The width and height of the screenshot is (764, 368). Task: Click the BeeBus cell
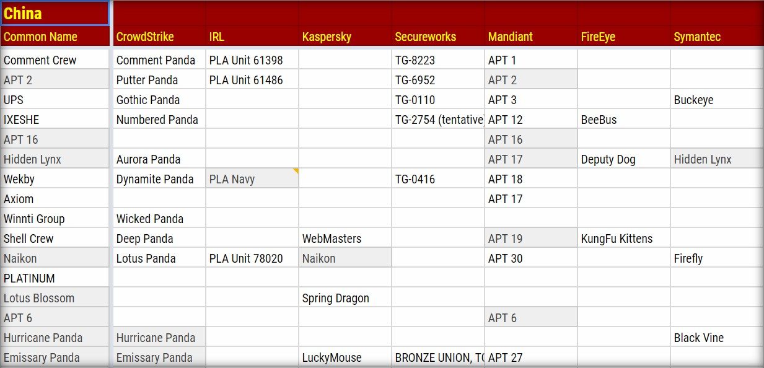coord(623,120)
